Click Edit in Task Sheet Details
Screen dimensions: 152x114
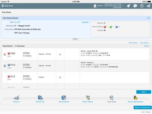click(148, 18)
